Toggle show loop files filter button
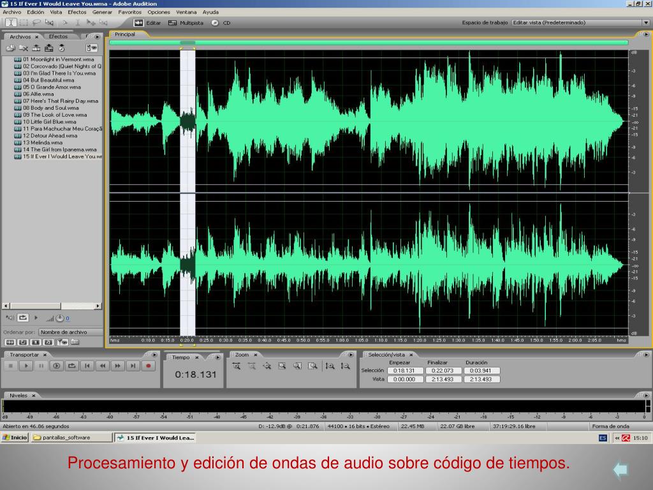This screenshot has width=653, height=490. [23, 342]
